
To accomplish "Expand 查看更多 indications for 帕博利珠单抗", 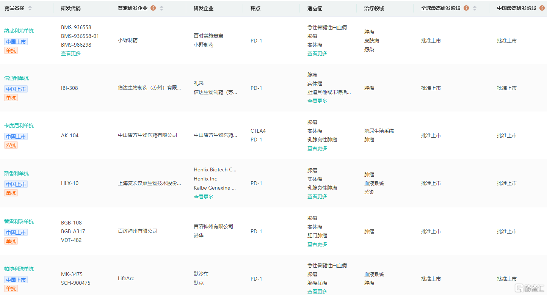I will point(317,292).
